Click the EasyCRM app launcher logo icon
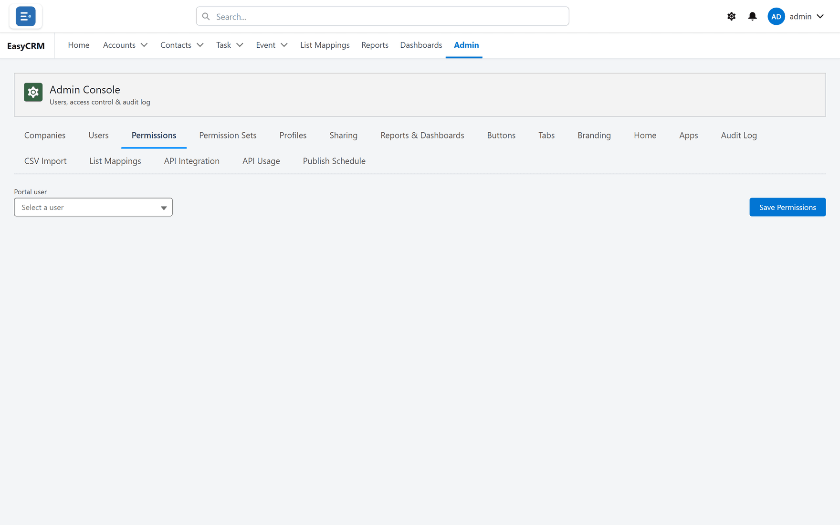The width and height of the screenshot is (840, 525). tap(25, 16)
